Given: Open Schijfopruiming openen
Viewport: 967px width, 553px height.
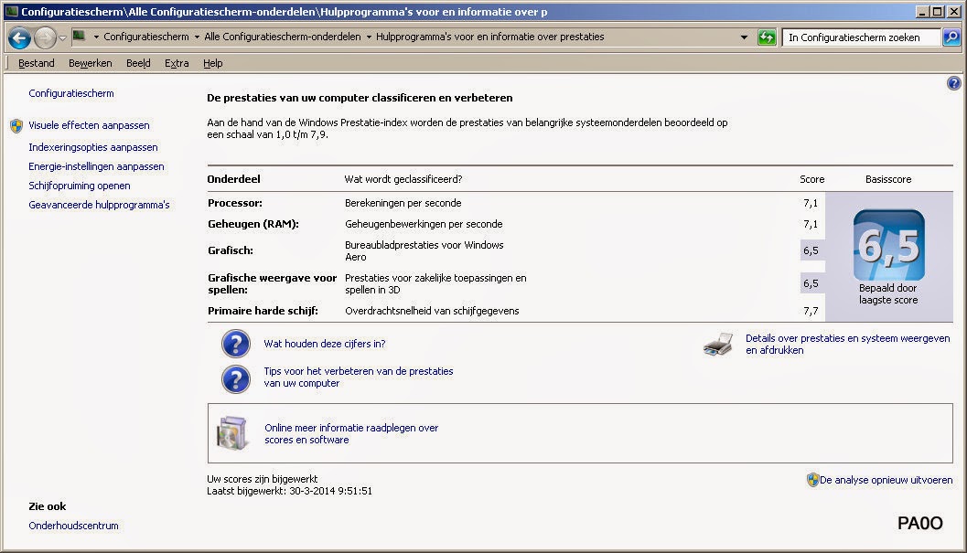Looking at the screenshot, I should (79, 186).
